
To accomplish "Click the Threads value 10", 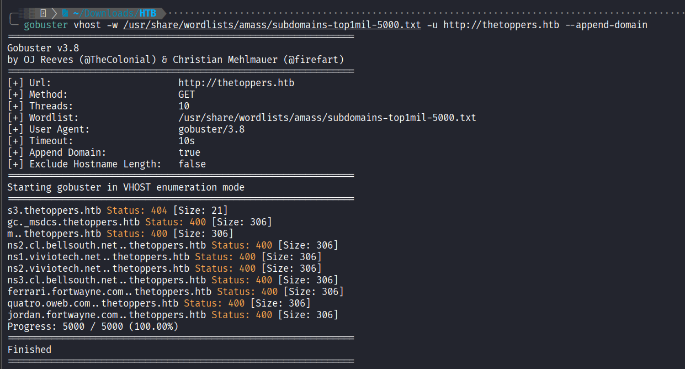I will click(x=184, y=106).
